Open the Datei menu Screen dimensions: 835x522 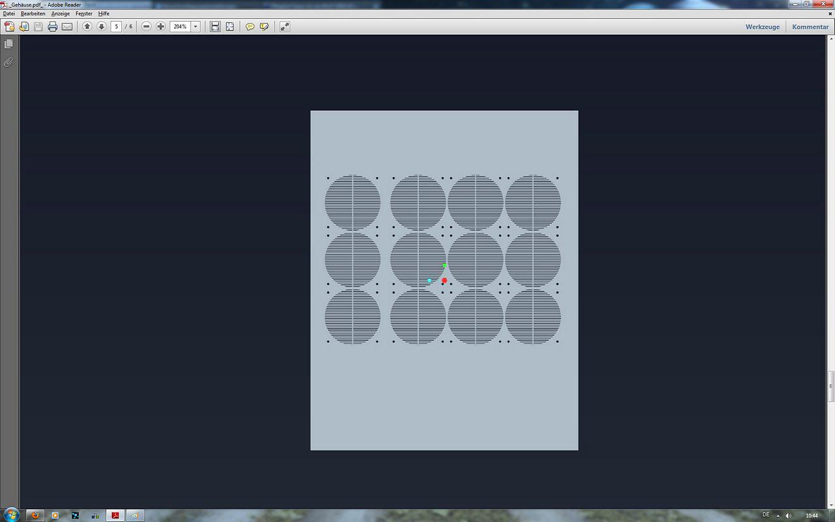click(9, 14)
